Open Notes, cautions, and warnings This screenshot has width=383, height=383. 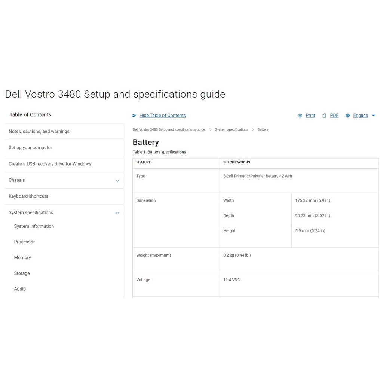pyautogui.click(x=39, y=131)
